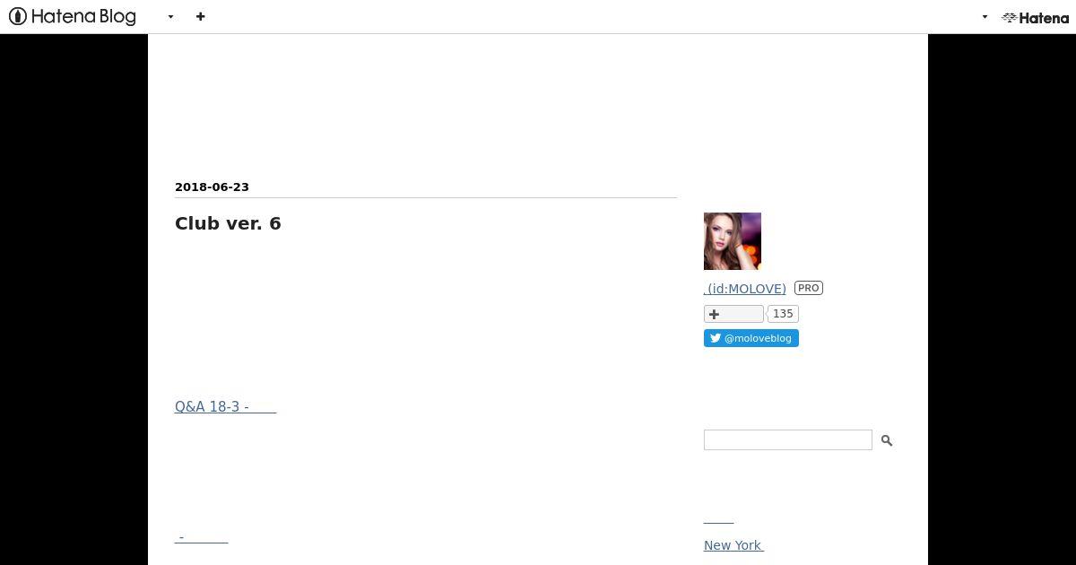Click the plus subscribe button
Image resolution: width=1076 pixels, height=565 pixels.
coord(733,314)
